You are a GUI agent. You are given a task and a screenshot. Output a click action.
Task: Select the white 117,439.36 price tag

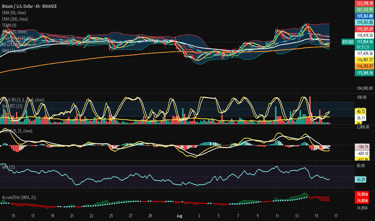pyautogui.click(x=365, y=53)
